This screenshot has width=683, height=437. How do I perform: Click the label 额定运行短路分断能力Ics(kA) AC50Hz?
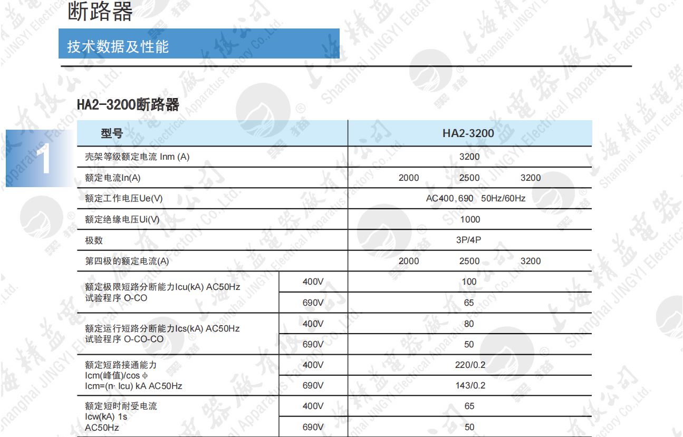pyautogui.click(x=162, y=329)
